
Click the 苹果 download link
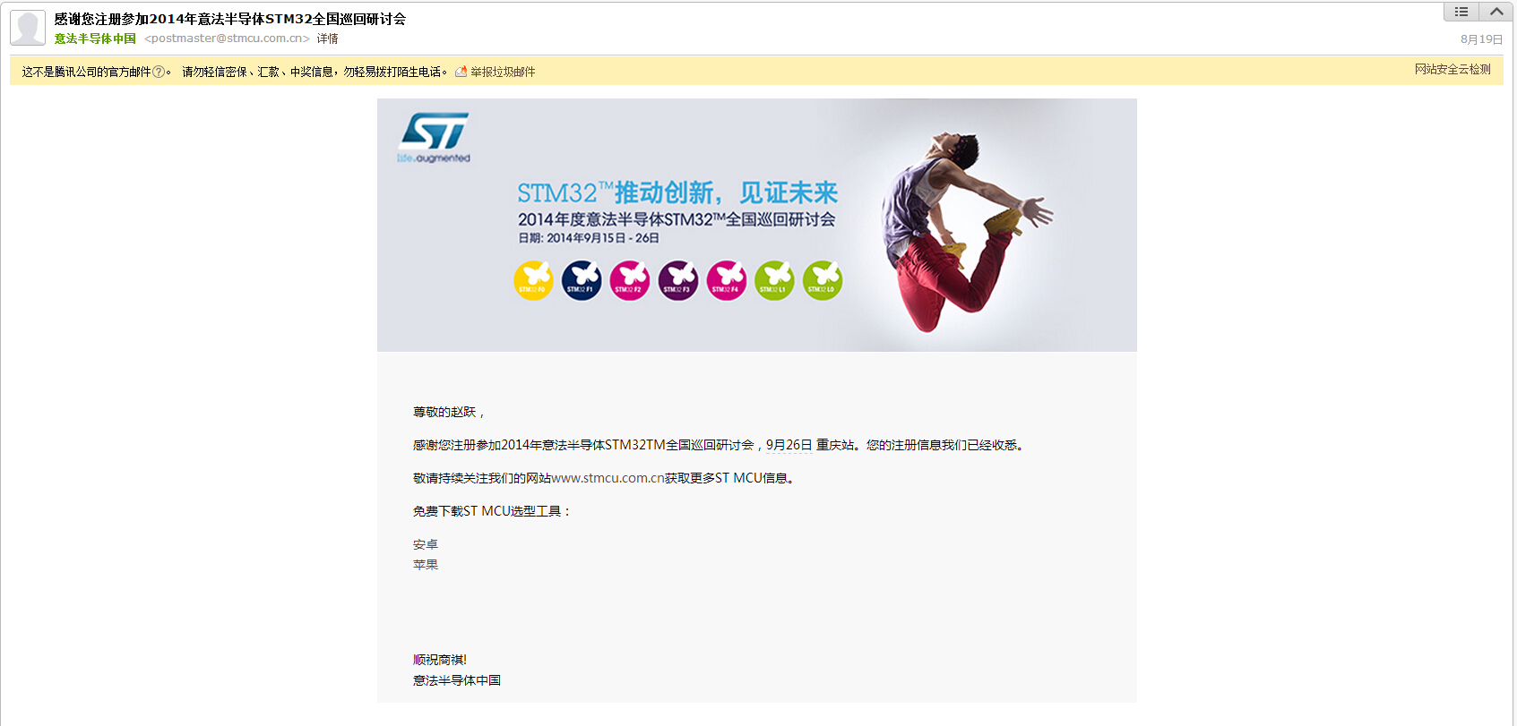pos(426,565)
